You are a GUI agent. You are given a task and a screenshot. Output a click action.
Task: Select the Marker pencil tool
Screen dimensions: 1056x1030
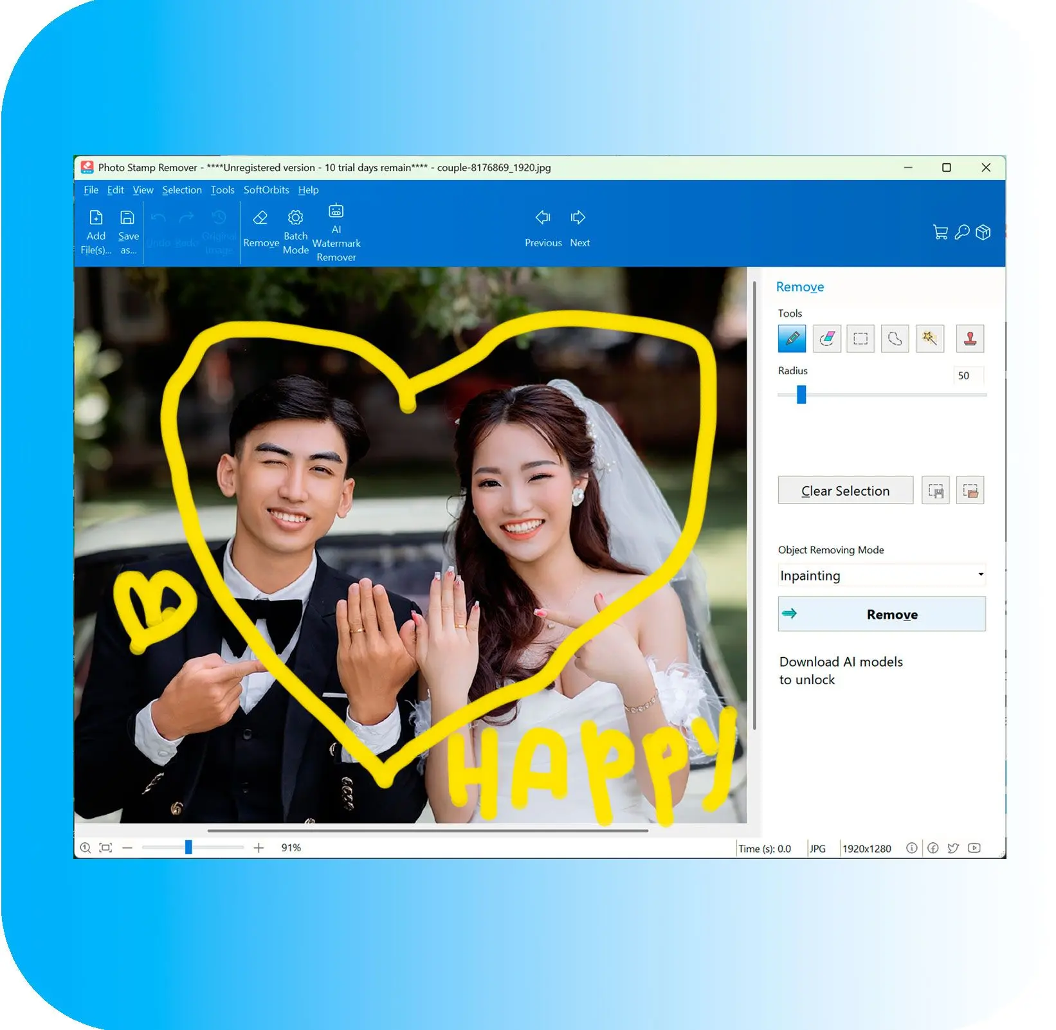[x=791, y=338]
